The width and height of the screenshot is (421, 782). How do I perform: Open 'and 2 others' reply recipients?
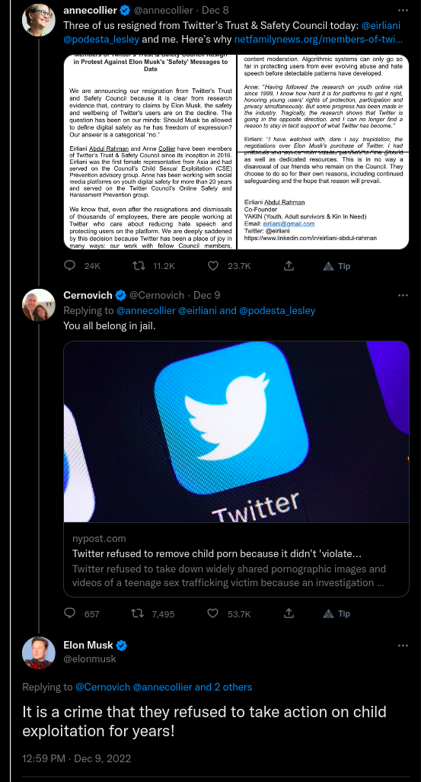pos(223,687)
